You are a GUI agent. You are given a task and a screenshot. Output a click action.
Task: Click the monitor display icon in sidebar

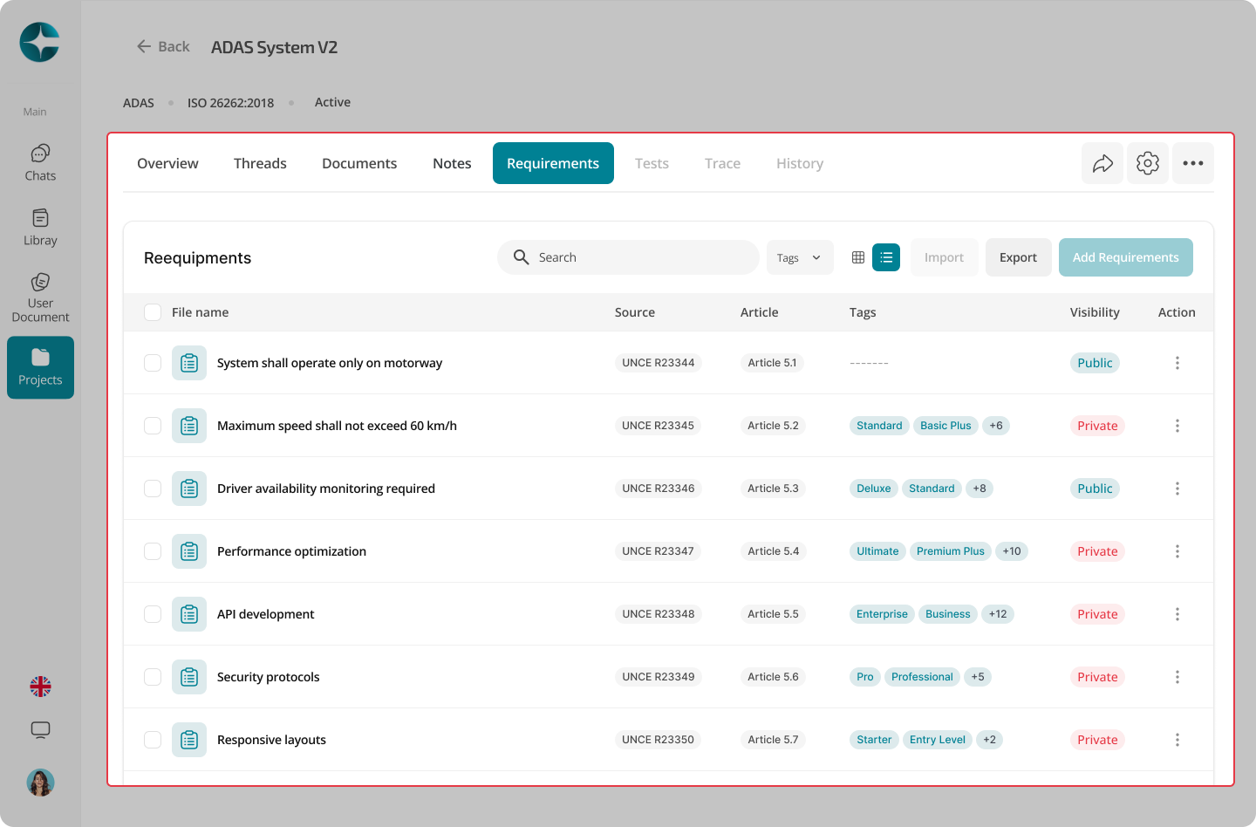(40, 730)
